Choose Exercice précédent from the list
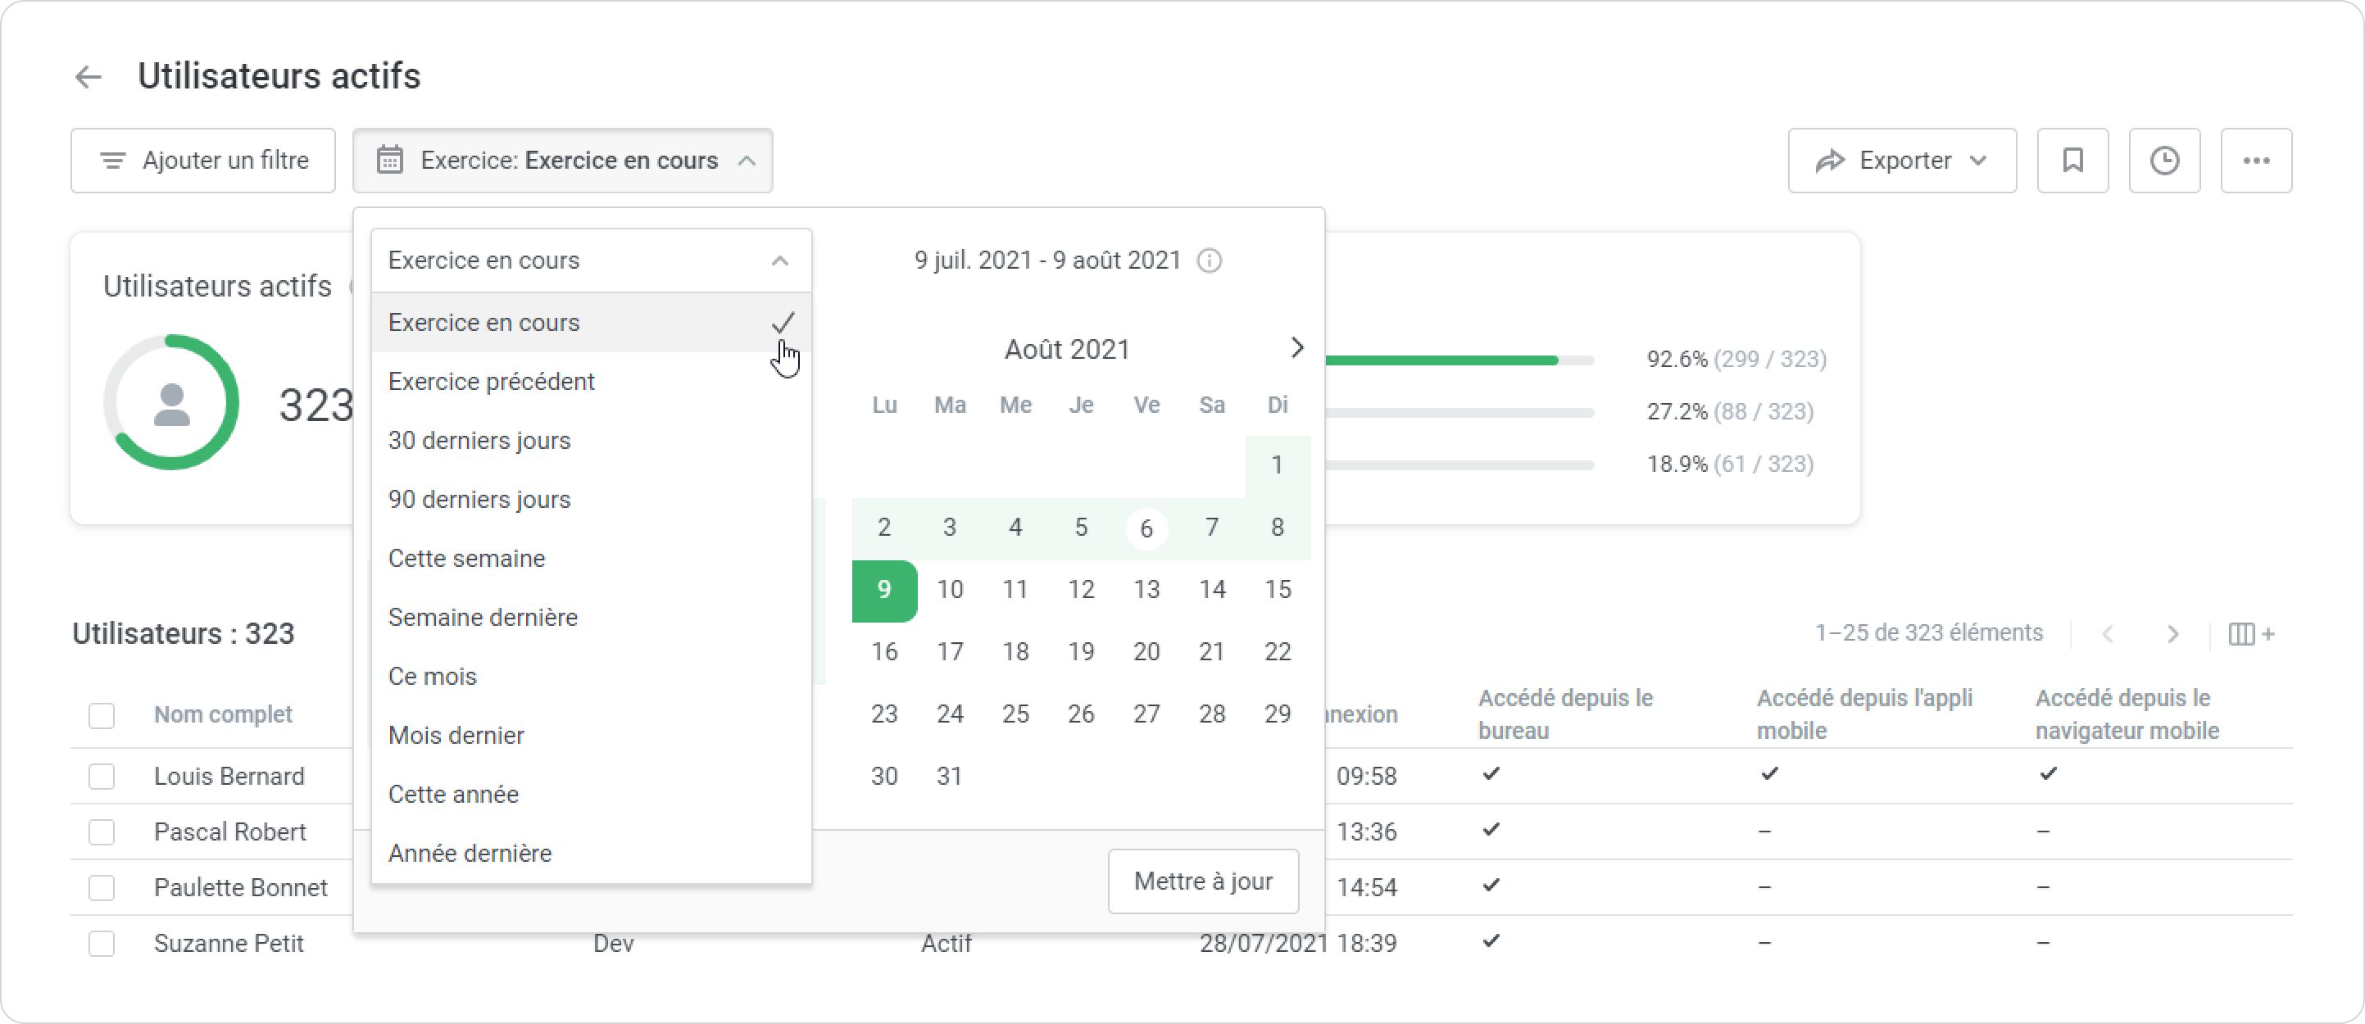The width and height of the screenshot is (2365, 1024). click(491, 382)
